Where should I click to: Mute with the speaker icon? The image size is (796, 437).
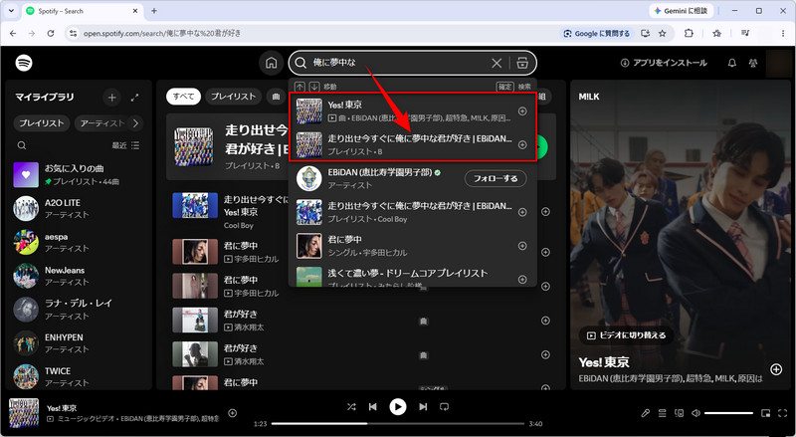point(696,413)
